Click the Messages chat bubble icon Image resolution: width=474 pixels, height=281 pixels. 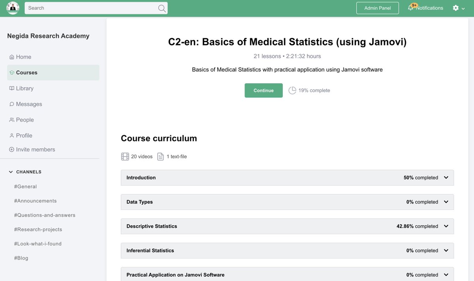tap(12, 104)
